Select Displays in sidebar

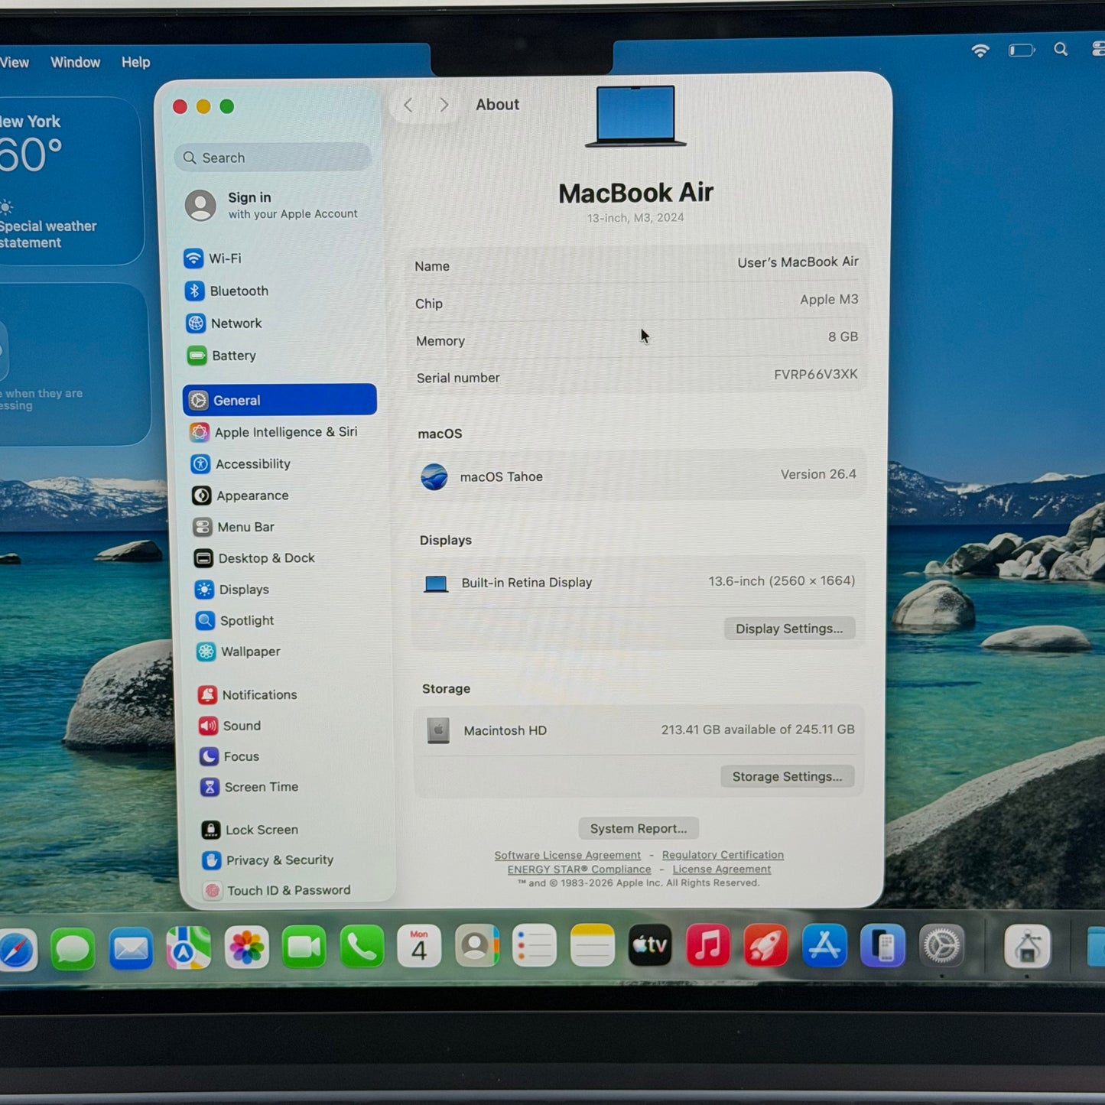click(x=232, y=590)
